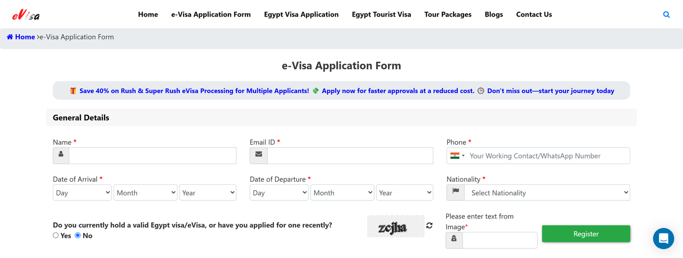Select Yes for holding Egypt visa
683x258 pixels.
pos(56,236)
